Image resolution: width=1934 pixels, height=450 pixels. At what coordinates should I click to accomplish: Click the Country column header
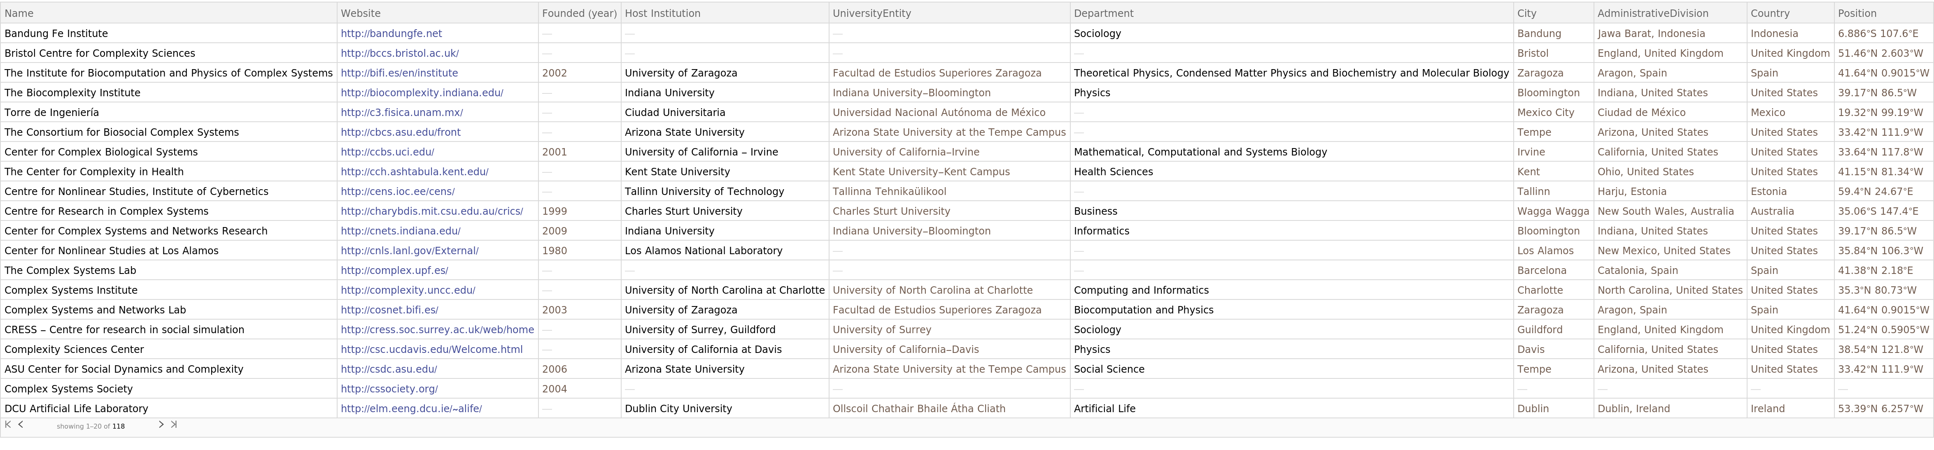pos(1770,14)
